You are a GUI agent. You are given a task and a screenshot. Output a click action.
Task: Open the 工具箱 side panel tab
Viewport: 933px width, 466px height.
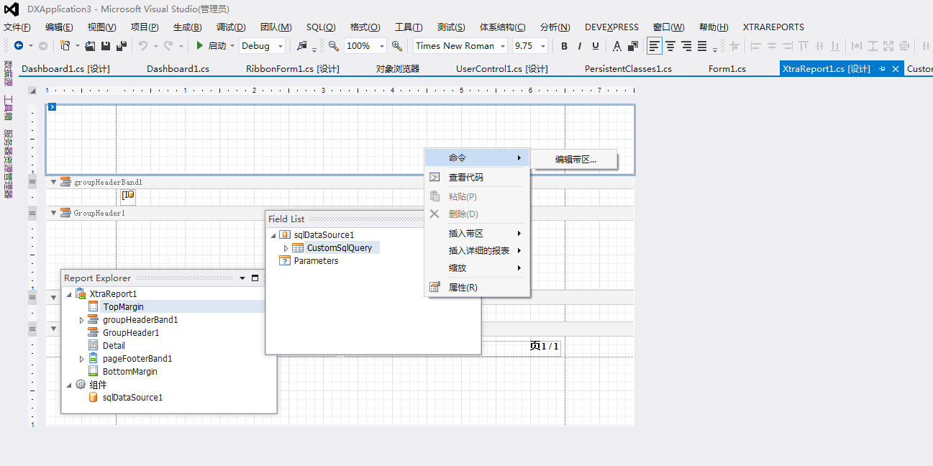8,108
